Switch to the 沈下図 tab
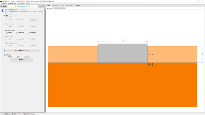The height and width of the screenshot is (115, 205). [62, 6]
